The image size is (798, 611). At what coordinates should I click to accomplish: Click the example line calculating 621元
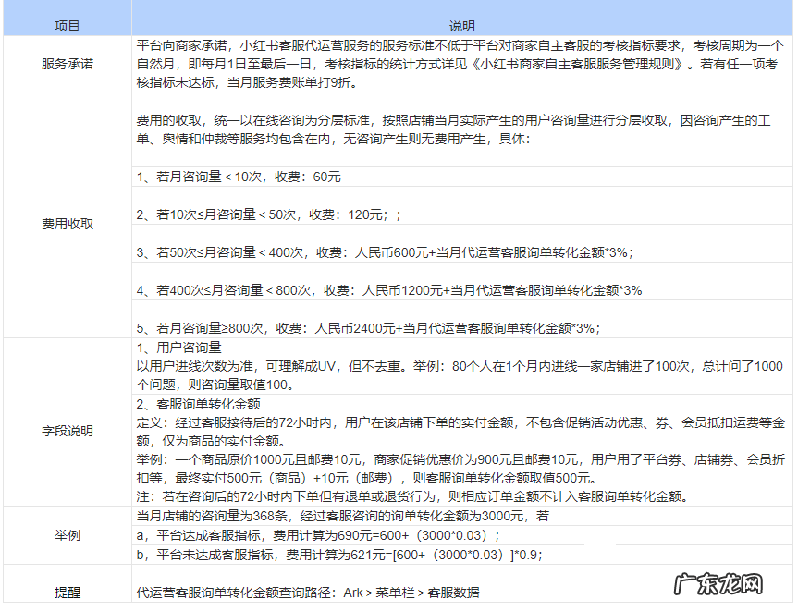(x=338, y=555)
